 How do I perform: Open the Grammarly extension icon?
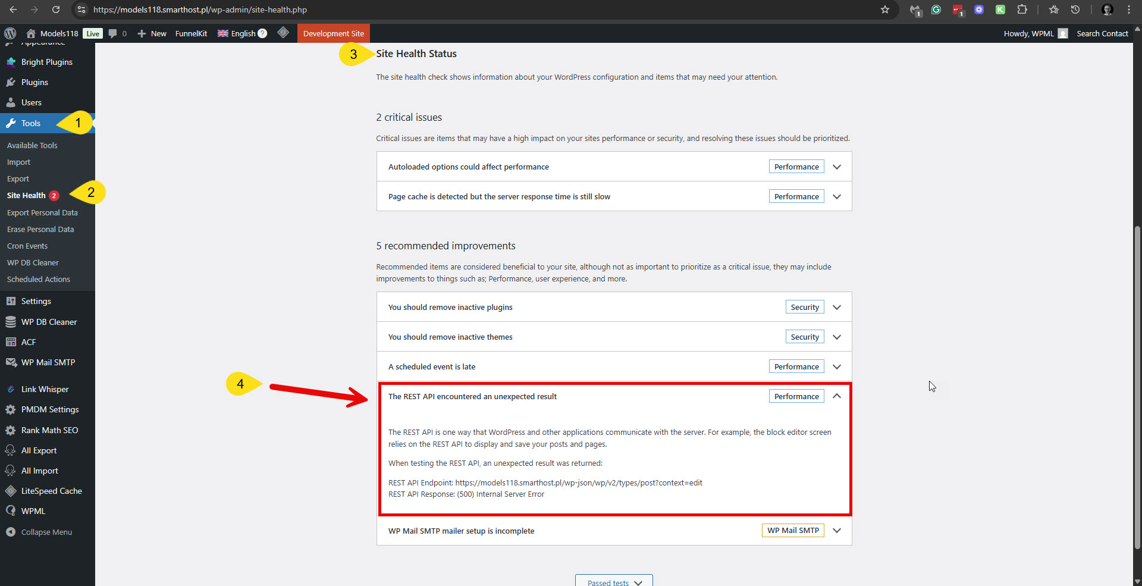pyautogui.click(x=936, y=10)
